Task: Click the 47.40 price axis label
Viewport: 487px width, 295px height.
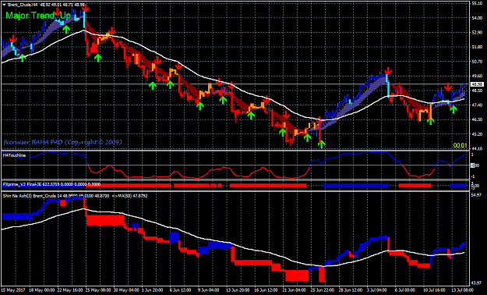Action: 476,105
